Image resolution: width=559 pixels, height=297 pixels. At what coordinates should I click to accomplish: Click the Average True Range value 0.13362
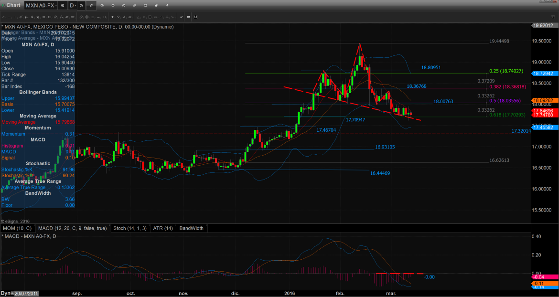[x=66, y=187]
